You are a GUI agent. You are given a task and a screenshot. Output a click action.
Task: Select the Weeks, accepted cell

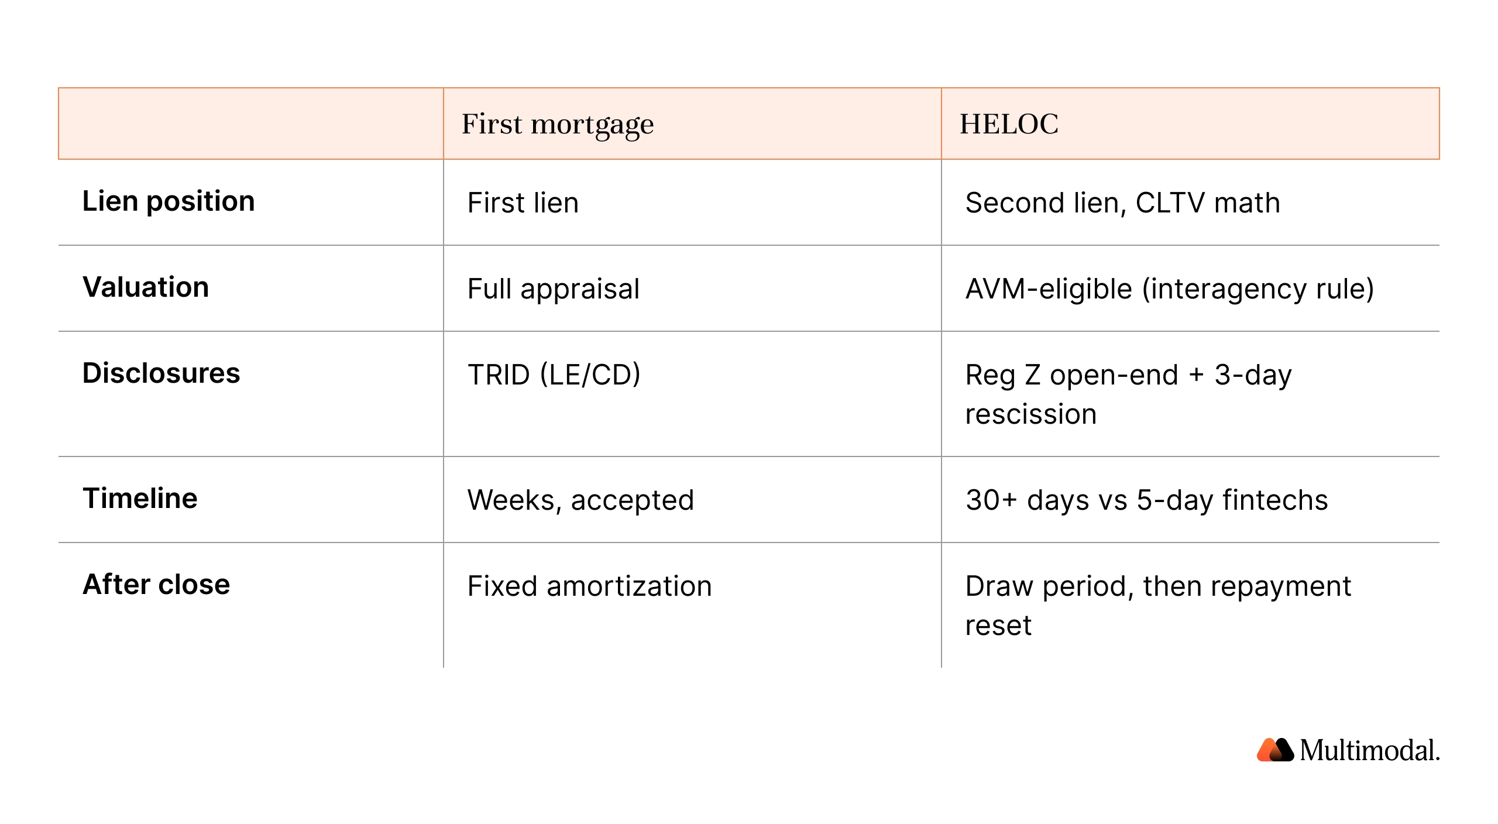(x=692, y=500)
